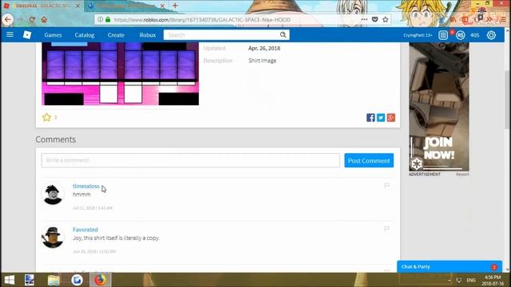
Task: Open the Games menu item
Action: coord(53,35)
